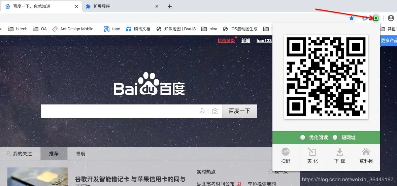Switch to the 扩展程序 tab
Image resolution: width=397 pixels, height=186 pixels.
tap(122, 6)
